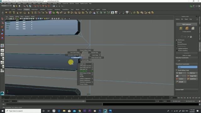This screenshot has width=201, height=113.
Task: Create a polygon cube from shelf
Action: tap(10, 13)
